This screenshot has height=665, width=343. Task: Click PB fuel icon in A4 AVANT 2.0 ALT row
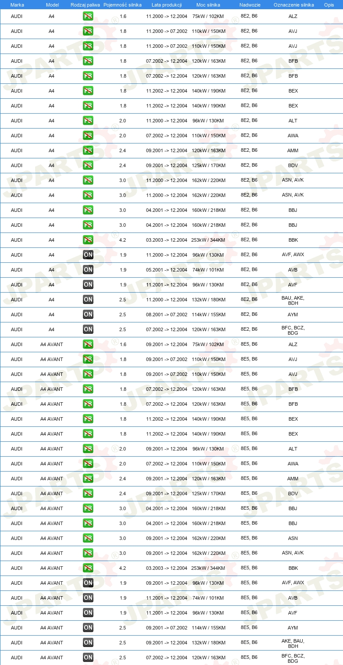tap(88, 449)
